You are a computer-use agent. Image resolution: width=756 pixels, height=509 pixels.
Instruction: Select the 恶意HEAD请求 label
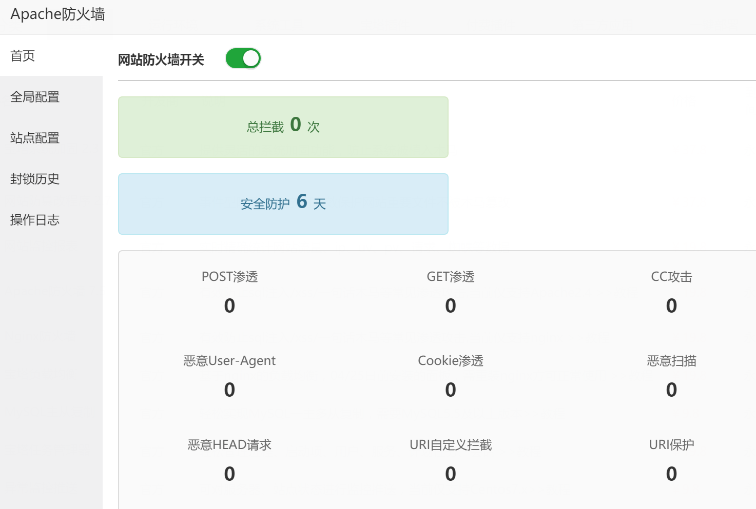(x=229, y=445)
